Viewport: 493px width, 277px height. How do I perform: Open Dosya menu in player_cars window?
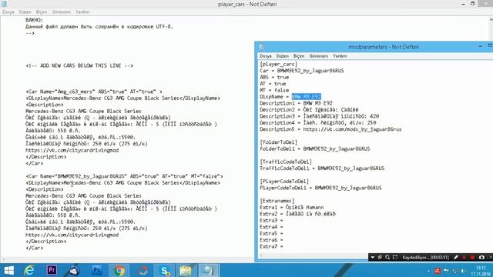(x=8, y=12)
